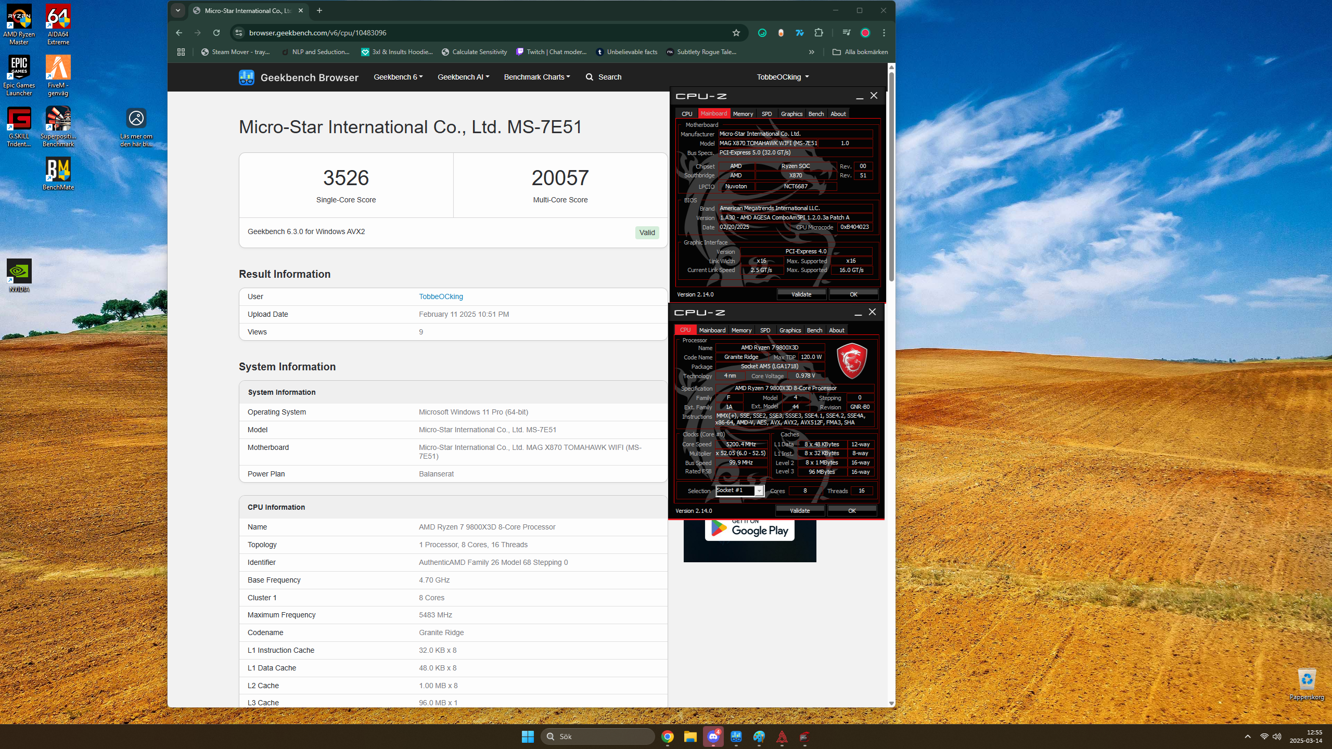This screenshot has height=749, width=1332.
Task: Open Windows Start menu
Action: [x=528, y=737]
